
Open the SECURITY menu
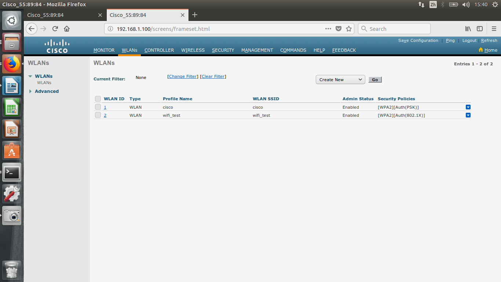(x=223, y=50)
